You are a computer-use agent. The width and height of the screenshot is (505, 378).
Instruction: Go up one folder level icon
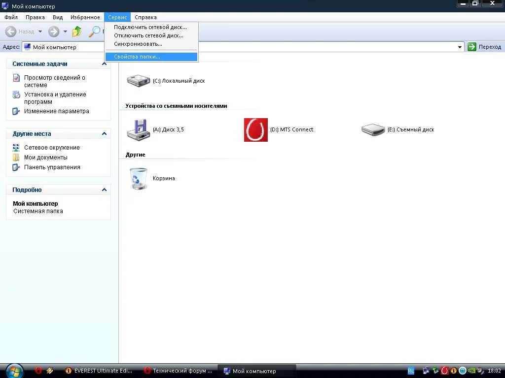pos(77,31)
